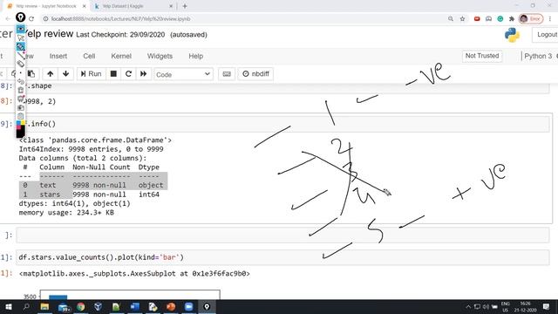The image size is (558, 314).
Task: Reload the page
Action: pyautogui.click(x=31, y=18)
